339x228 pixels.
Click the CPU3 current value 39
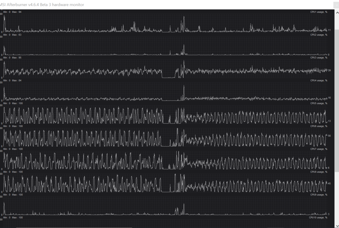(x=329, y=71)
